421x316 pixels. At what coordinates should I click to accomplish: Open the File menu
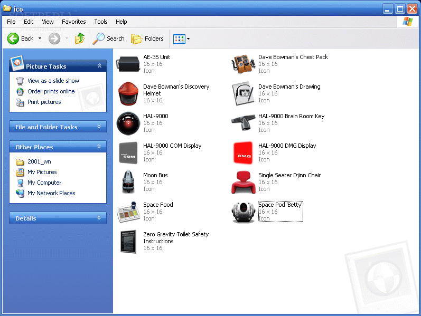[11, 22]
